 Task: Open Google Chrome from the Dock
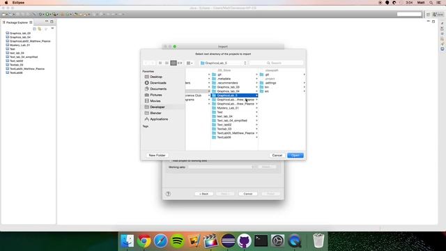click(144, 241)
